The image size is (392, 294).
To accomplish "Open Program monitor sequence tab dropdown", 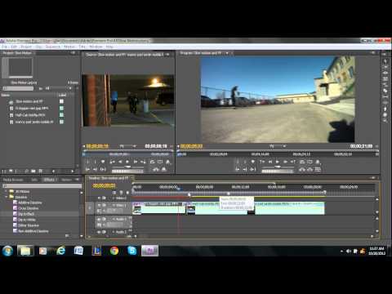I will point(227,53).
